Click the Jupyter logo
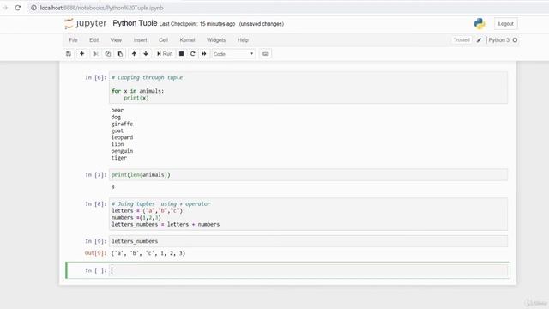The width and height of the screenshot is (549, 309). coord(86,23)
